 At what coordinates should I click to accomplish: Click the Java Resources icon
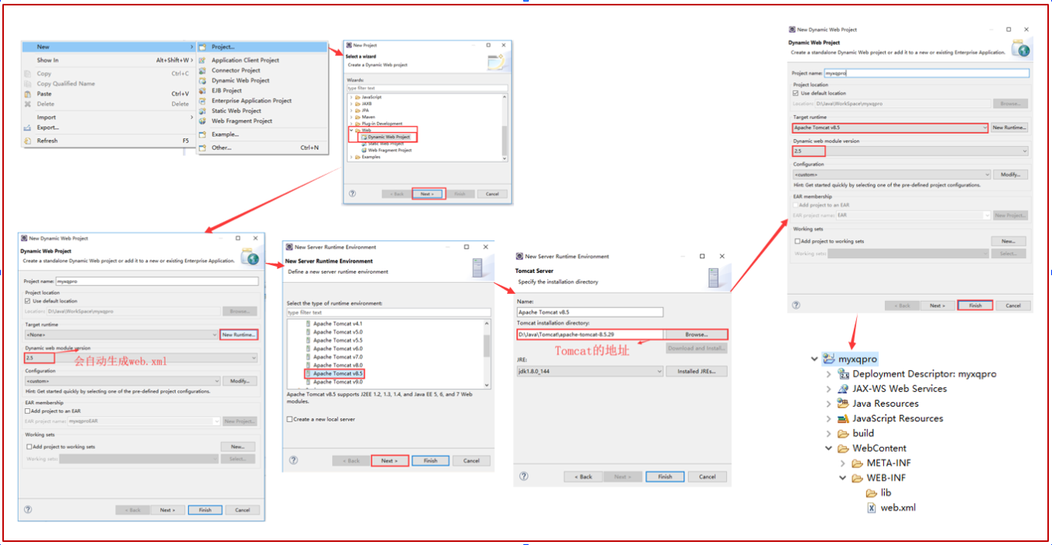pos(843,404)
